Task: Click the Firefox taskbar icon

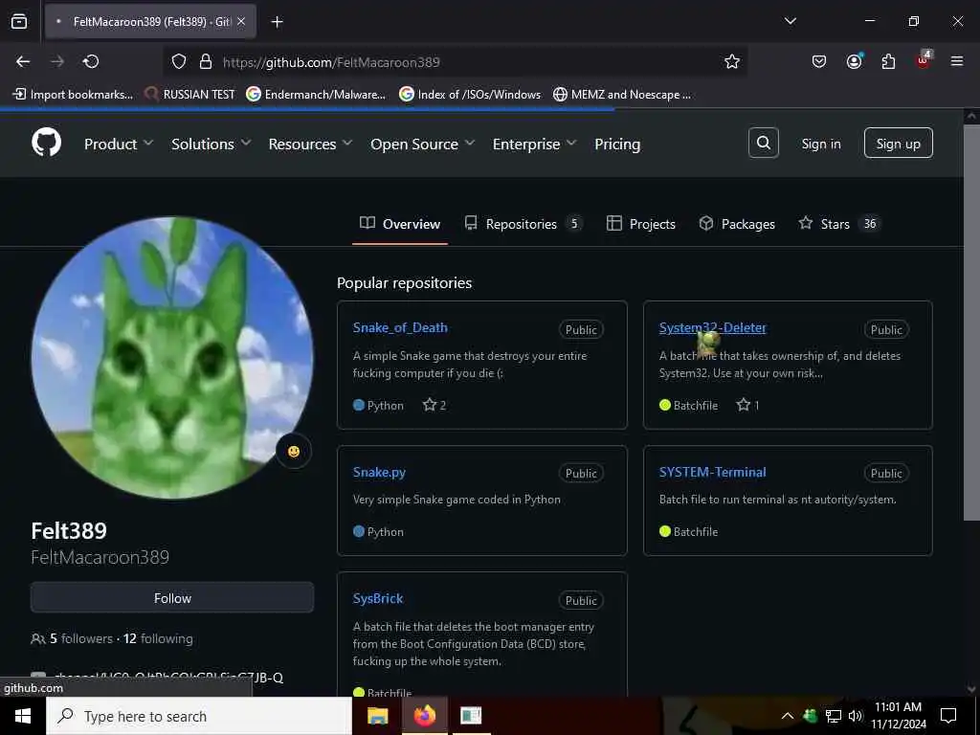Action: coord(424,716)
